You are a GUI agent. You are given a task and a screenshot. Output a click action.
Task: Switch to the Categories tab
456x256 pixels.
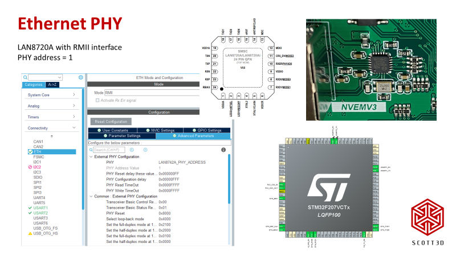[34, 84]
